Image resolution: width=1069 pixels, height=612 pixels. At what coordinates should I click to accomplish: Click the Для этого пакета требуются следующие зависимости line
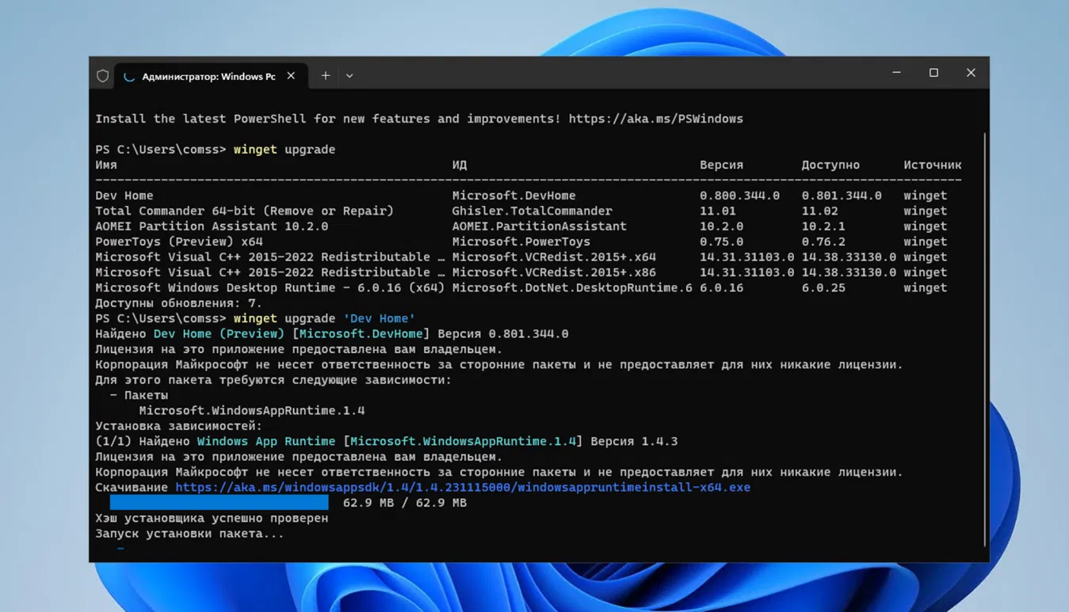[x=273, y=380]
